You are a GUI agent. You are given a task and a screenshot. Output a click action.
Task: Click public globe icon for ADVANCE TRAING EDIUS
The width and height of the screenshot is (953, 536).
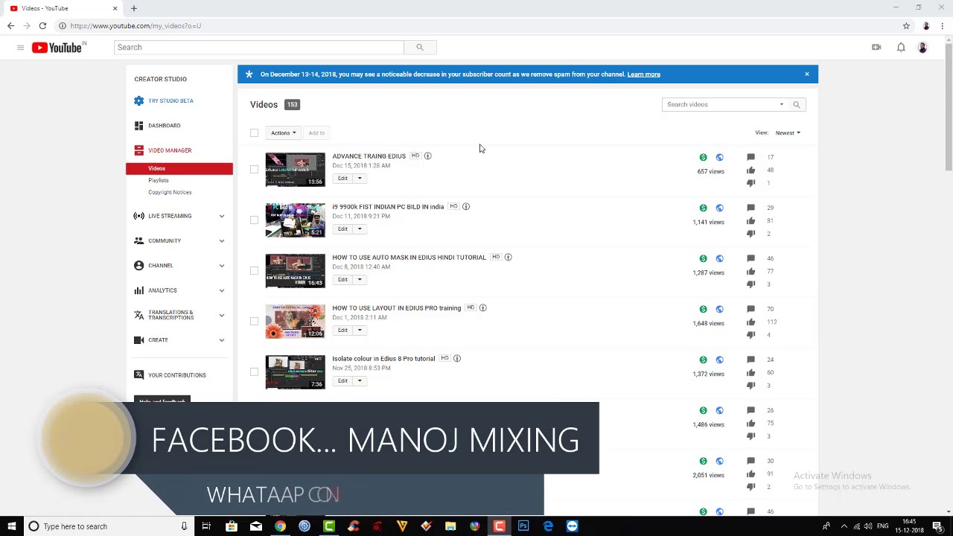tap(719, 158)
